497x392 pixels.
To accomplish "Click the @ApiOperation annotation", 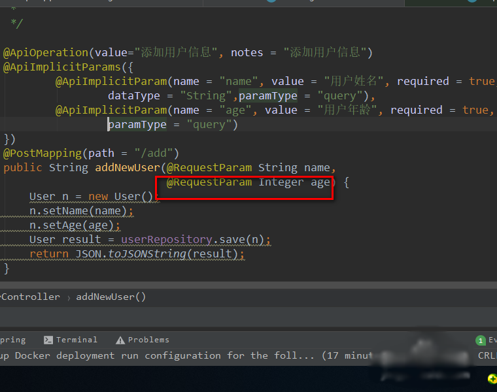I will point(46,52).
